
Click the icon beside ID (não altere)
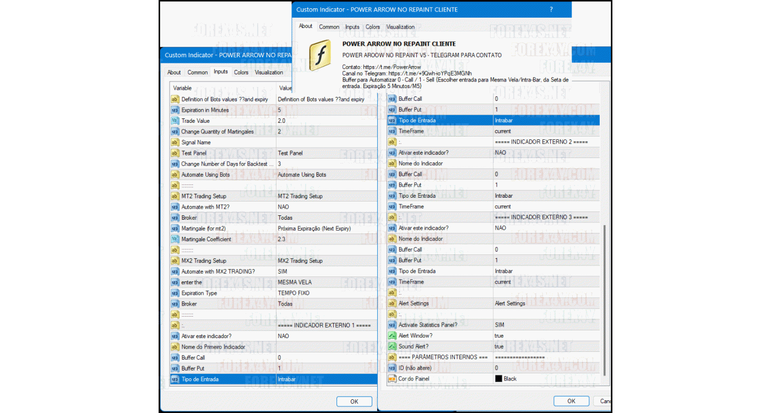tap(392, 368)
